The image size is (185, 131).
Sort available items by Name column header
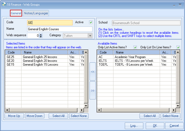coord(136,52)
